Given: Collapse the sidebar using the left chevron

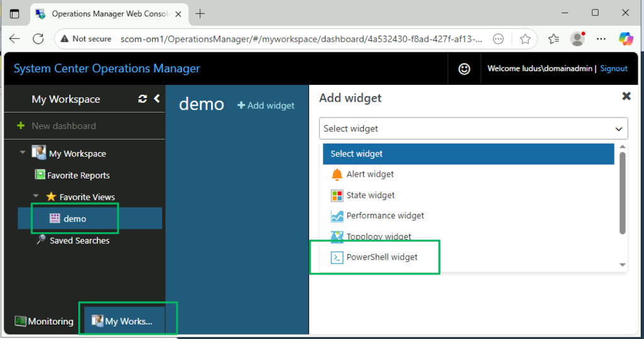Looking at the screenshot, I should pos(157,99).
